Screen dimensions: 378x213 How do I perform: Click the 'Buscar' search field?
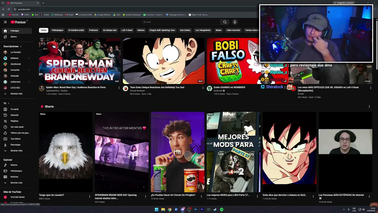tap(180, 22)
